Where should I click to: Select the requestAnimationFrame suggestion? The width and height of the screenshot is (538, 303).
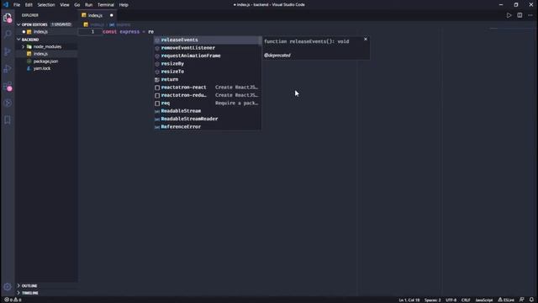pos(208,56)
